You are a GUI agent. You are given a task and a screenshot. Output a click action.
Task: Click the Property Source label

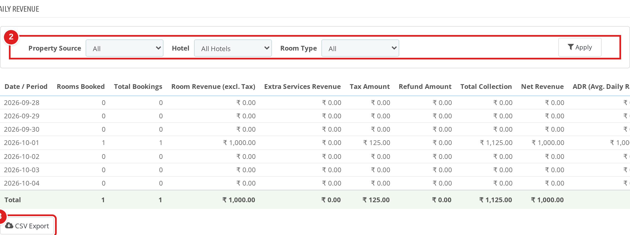tap(55, 48)
